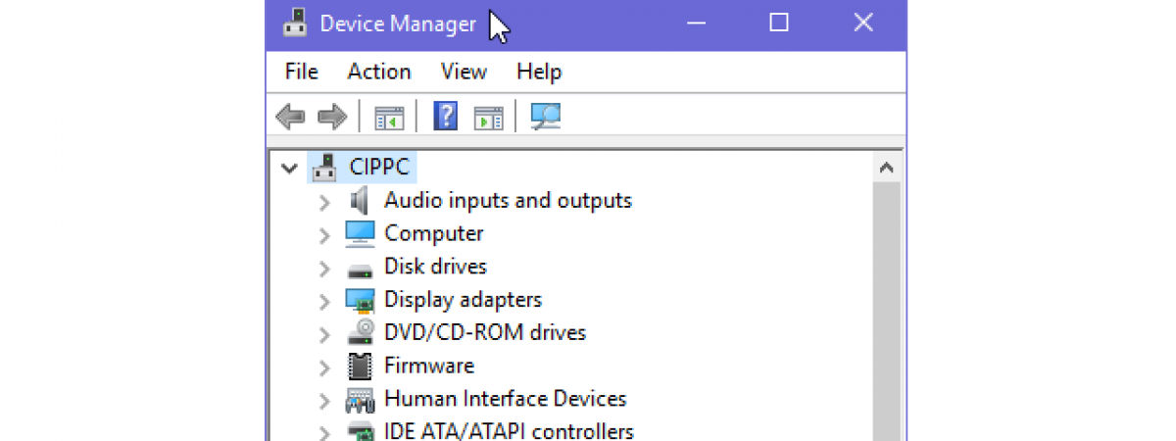Image resolution: width=1176 pixels, height=441 pixels.
Task: Expand the IDE ATA/ATAPI controllers node
Action: (x=324, y=432)
